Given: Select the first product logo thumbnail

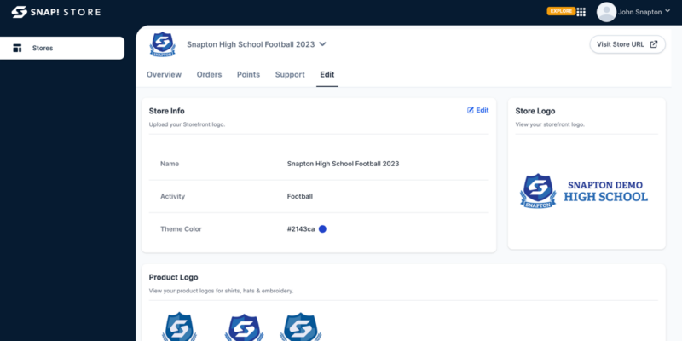Looking at the screenshot, I should (x=179, y=327).
